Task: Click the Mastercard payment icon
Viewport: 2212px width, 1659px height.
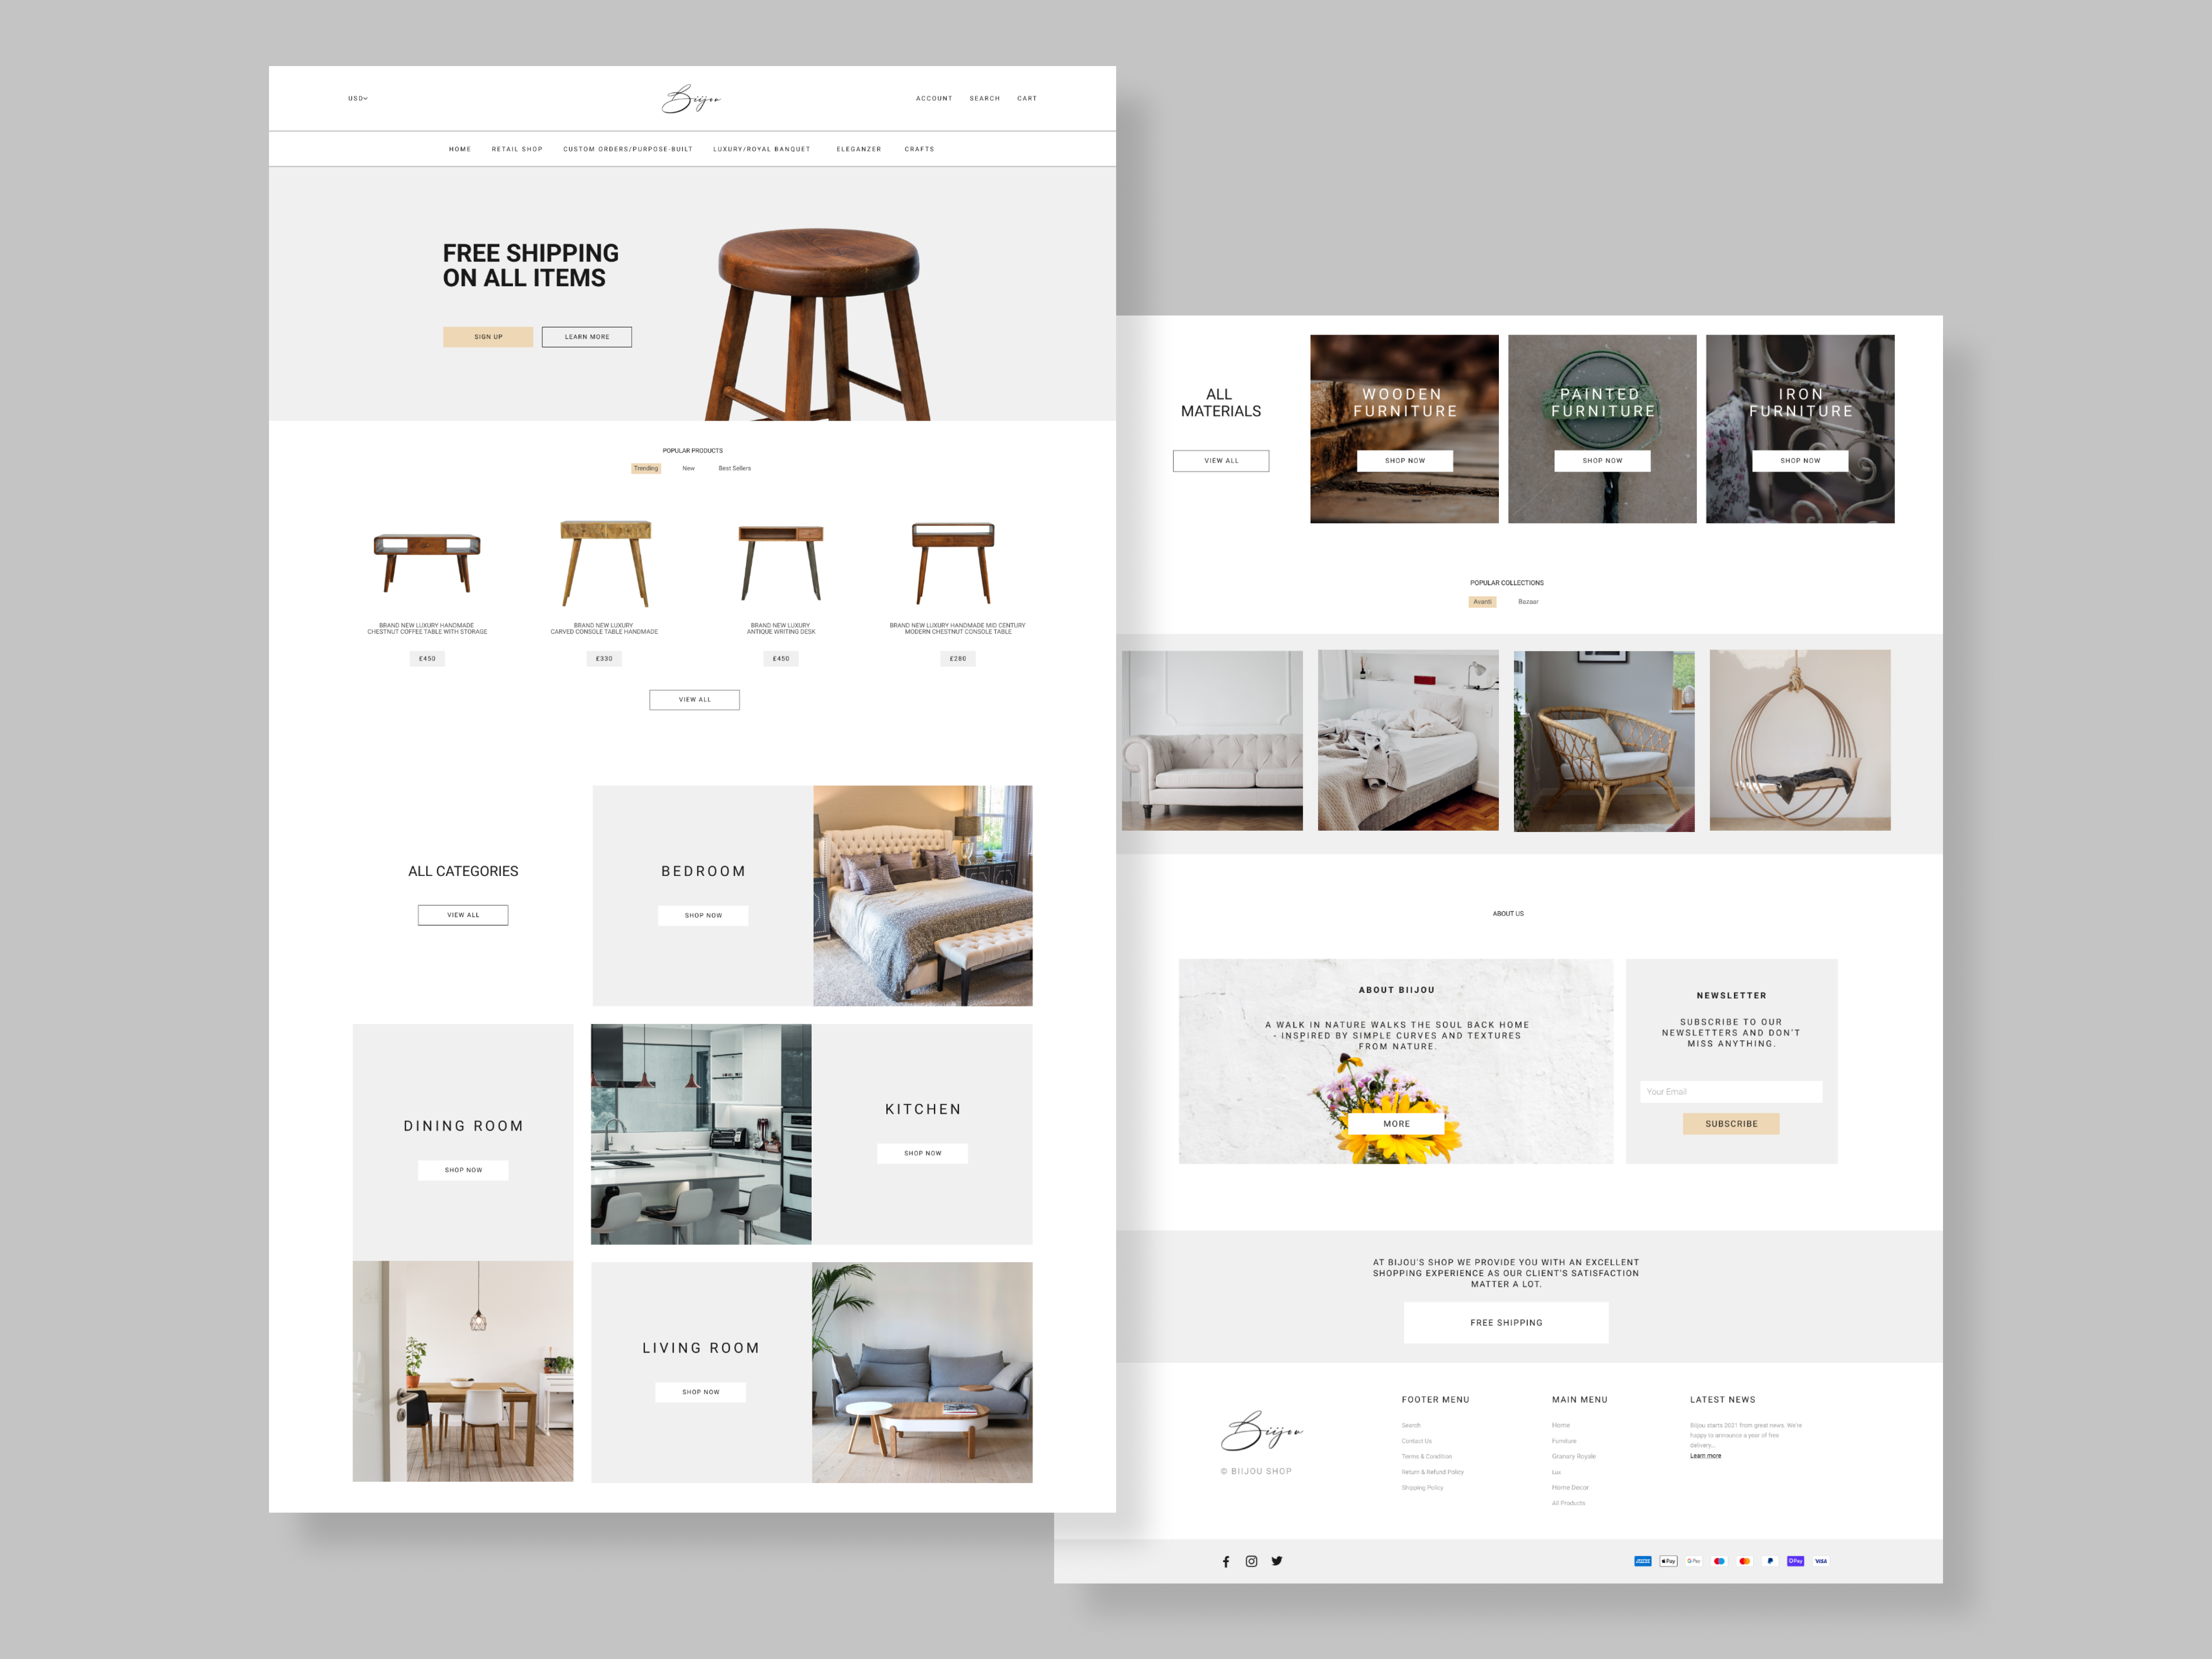Action: [x=1745, y=1561]
